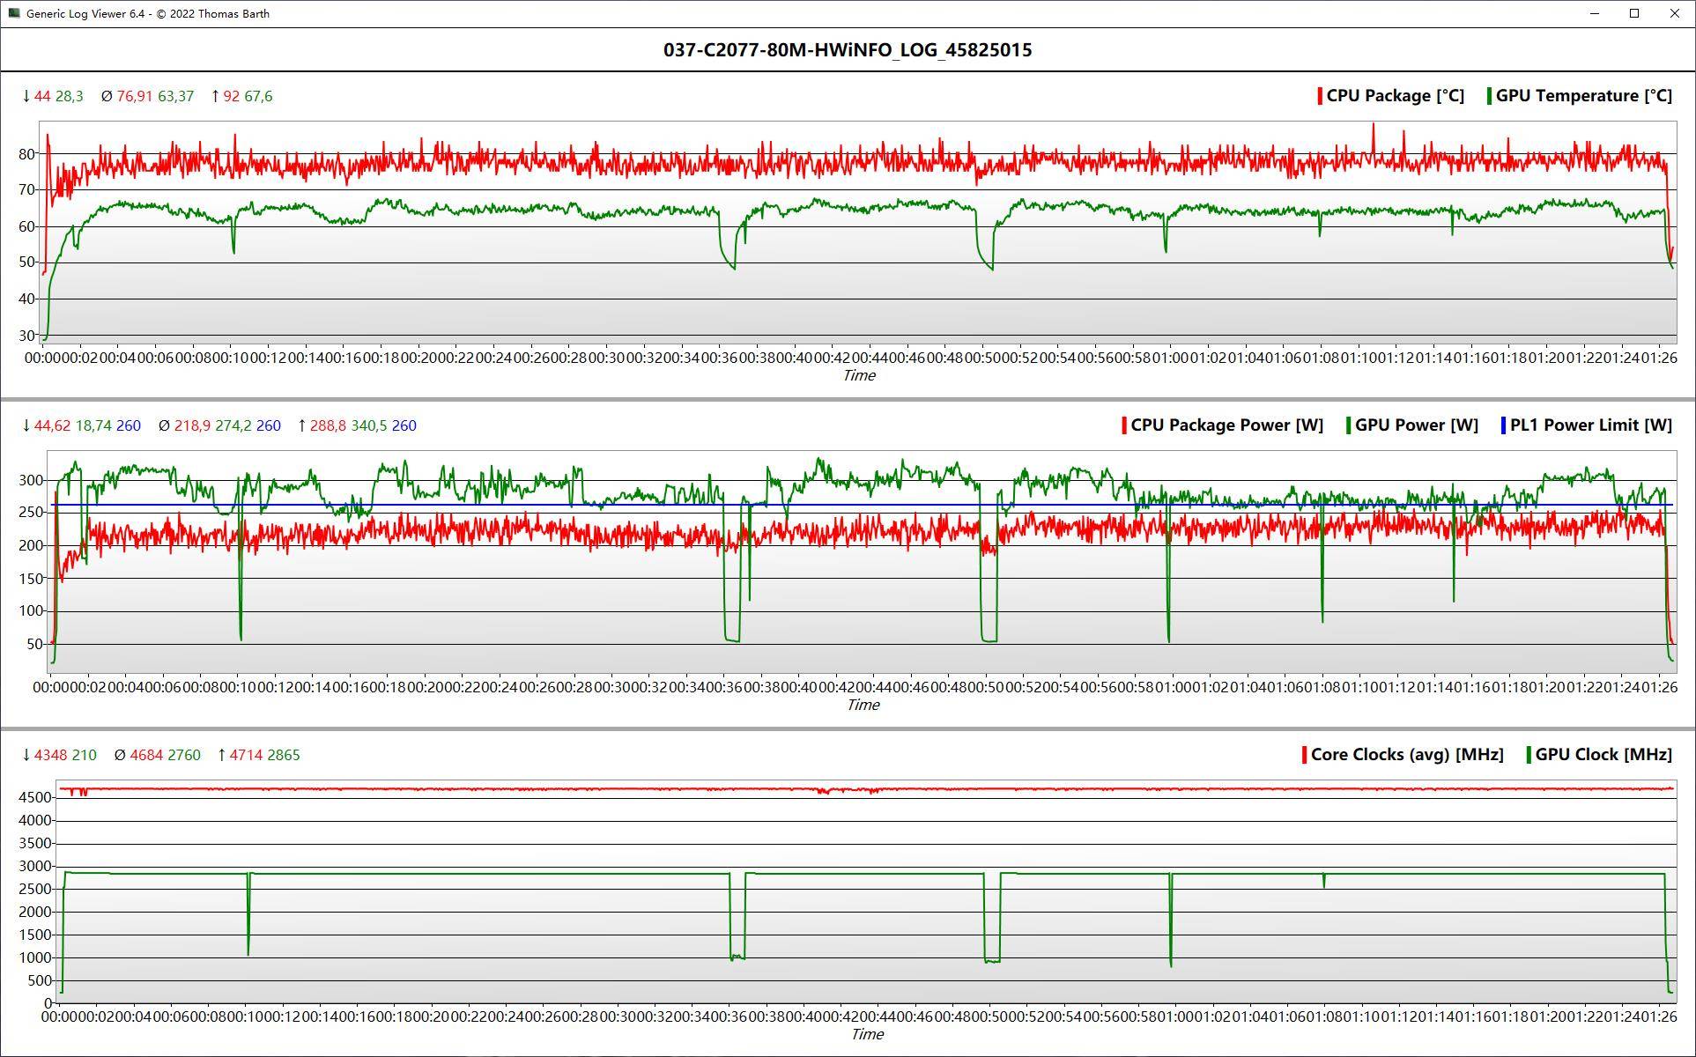This screenshot has height=1057, width=1696.
Task: Click the chart title 037-C2077-80M-HWiNFO_LOG_45825015
Action: pos(848,50)
